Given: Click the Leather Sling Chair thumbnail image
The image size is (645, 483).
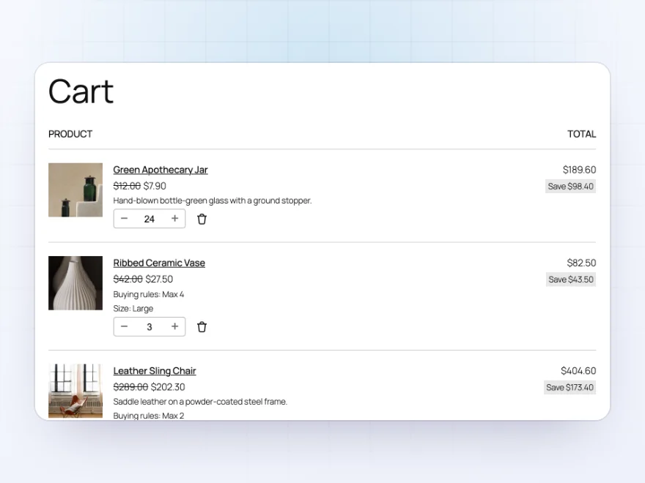Looking at the screenshot, I should tap(75, 391).
